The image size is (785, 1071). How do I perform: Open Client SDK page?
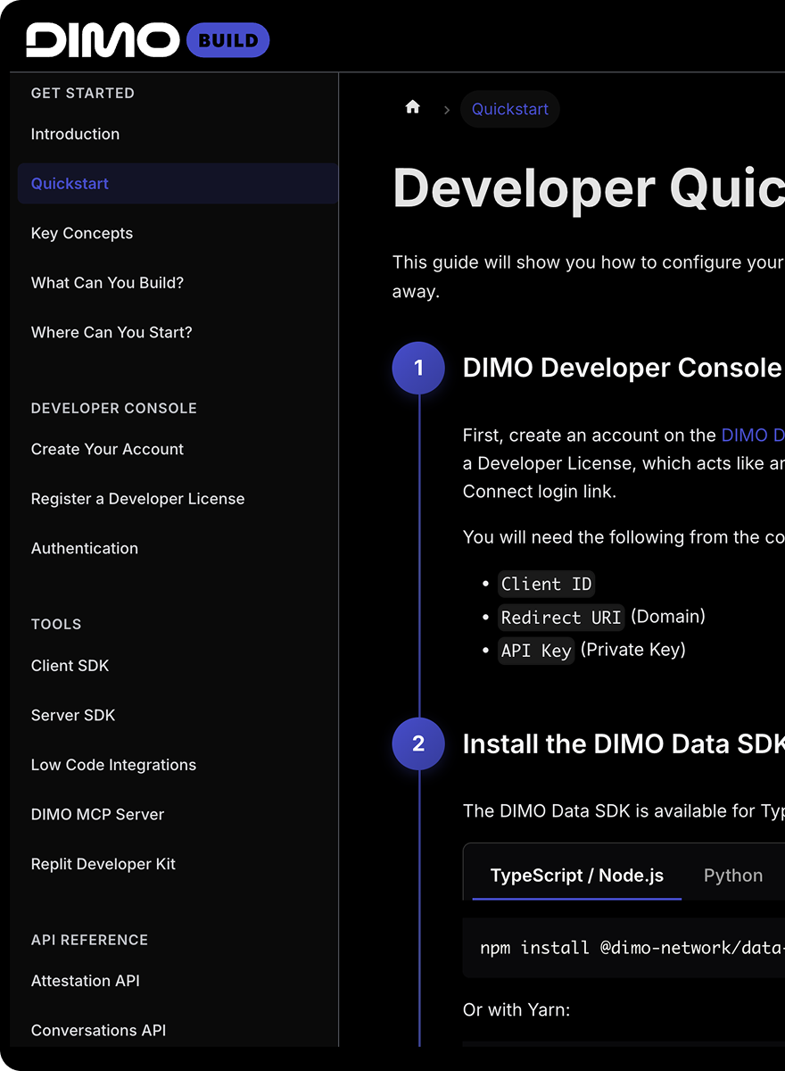pyautogui.click(x=70, y=666)
